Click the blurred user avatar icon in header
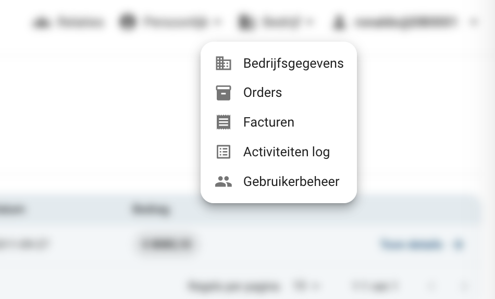The image size is (495, 299). [339, 22]
